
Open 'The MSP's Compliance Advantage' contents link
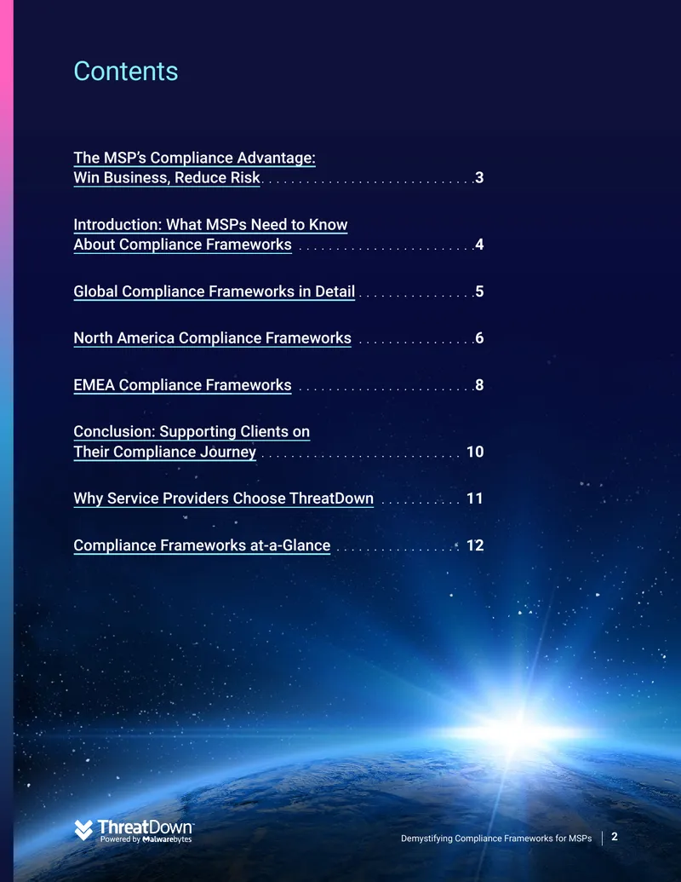pyautogui.click(x=194, y=158)
